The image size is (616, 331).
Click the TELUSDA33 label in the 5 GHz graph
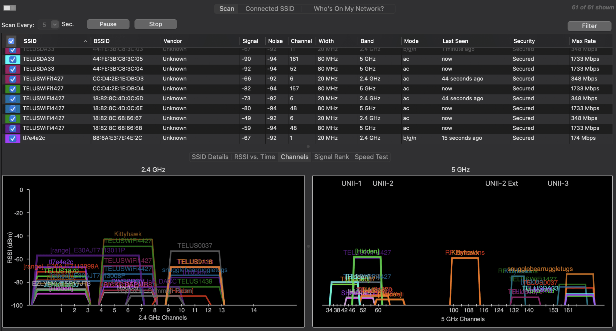tap(540, 288)
